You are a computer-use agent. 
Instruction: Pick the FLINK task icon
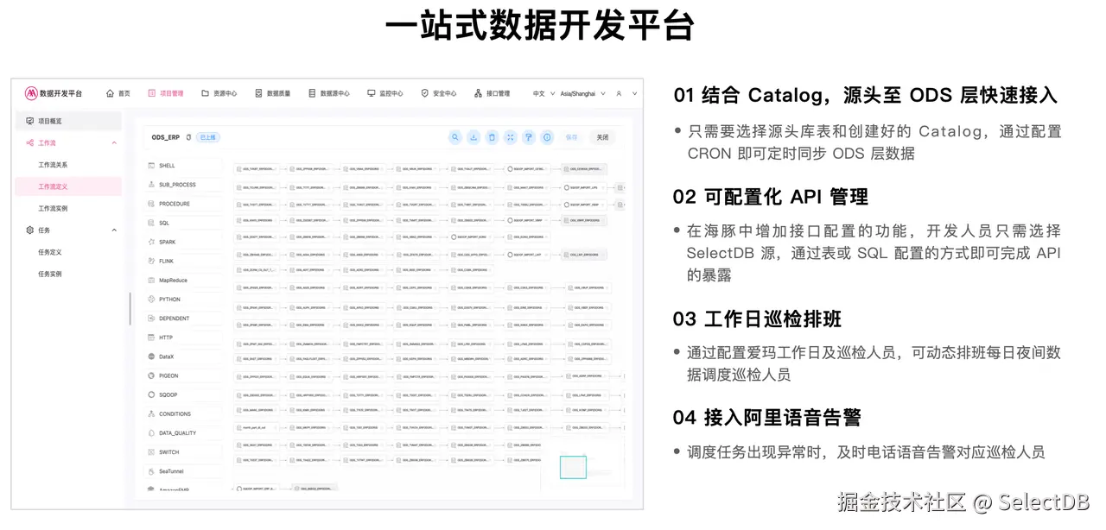[152, 260]
